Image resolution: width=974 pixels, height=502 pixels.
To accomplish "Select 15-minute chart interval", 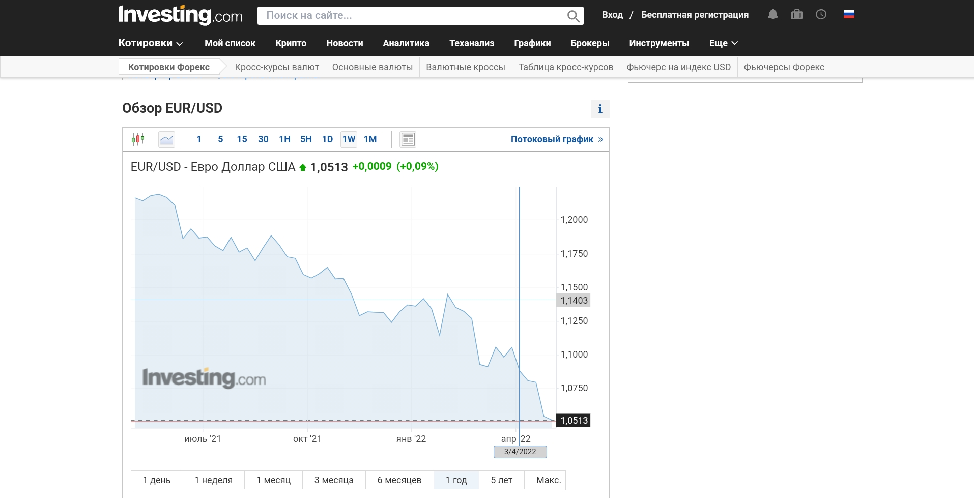I will coord(242,139).
